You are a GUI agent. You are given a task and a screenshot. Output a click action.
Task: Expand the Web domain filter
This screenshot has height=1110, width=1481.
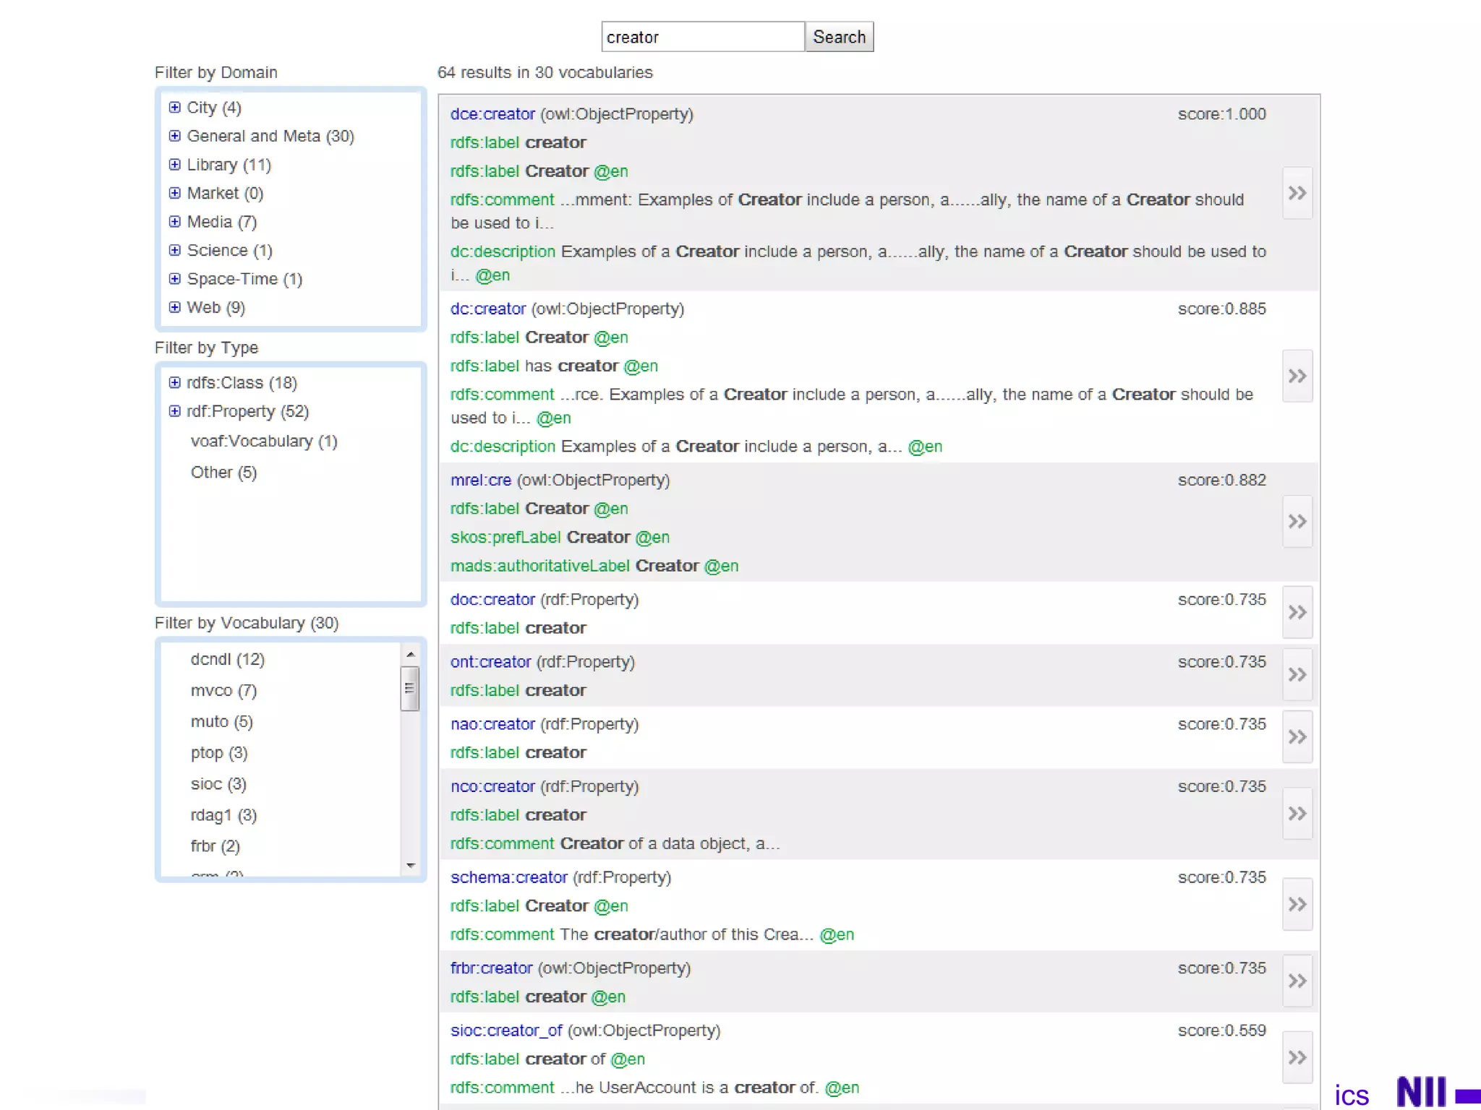[174, 307]
